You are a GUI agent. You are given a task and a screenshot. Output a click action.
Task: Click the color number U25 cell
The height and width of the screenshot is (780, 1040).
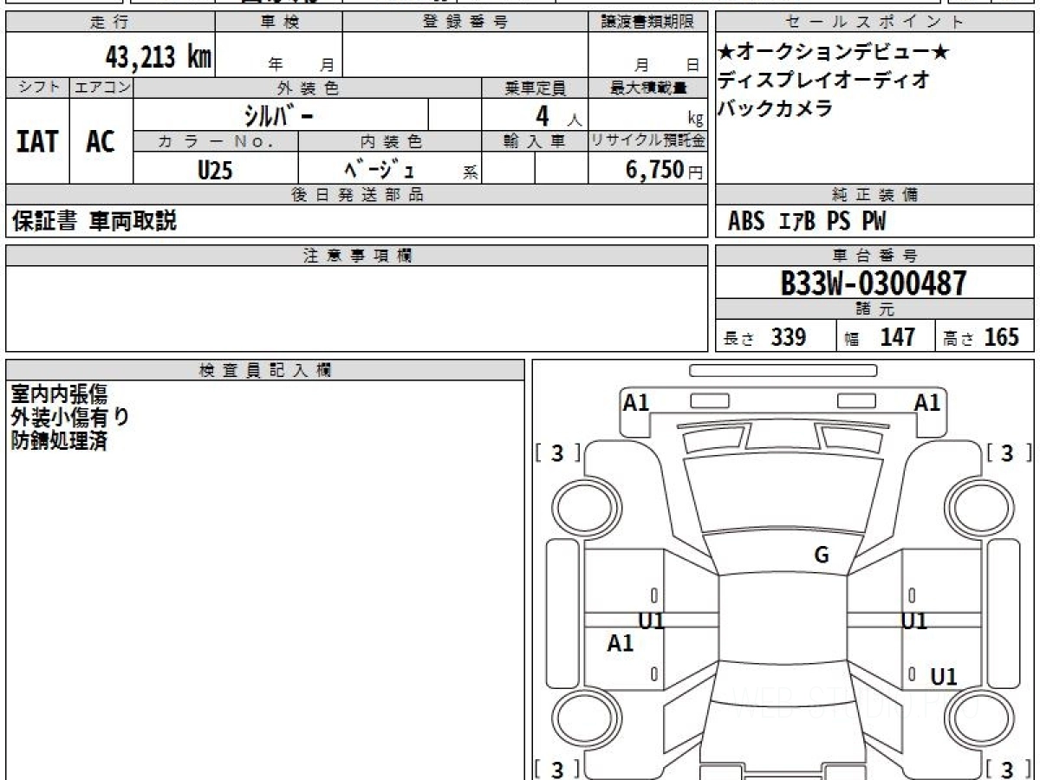point(216,171)
